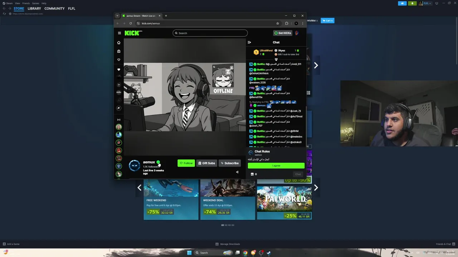Expand the chat leaderboard arrow
458x257 pixels.
[276, 59]
